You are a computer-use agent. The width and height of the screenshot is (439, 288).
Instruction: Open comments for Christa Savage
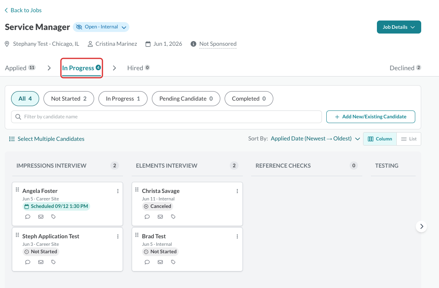[x=147, y=217]
